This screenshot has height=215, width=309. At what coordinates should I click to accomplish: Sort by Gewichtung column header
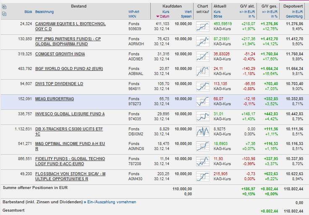294,16
